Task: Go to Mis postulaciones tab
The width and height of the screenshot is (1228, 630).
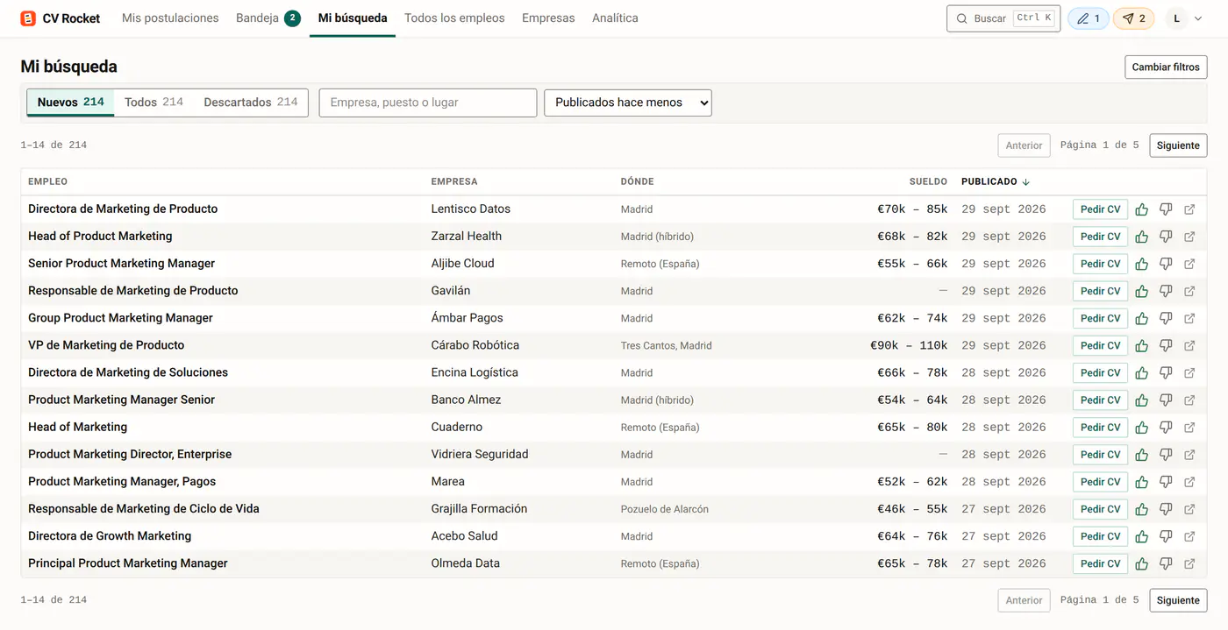Action: pyautogui.click(x=170, y=18)
